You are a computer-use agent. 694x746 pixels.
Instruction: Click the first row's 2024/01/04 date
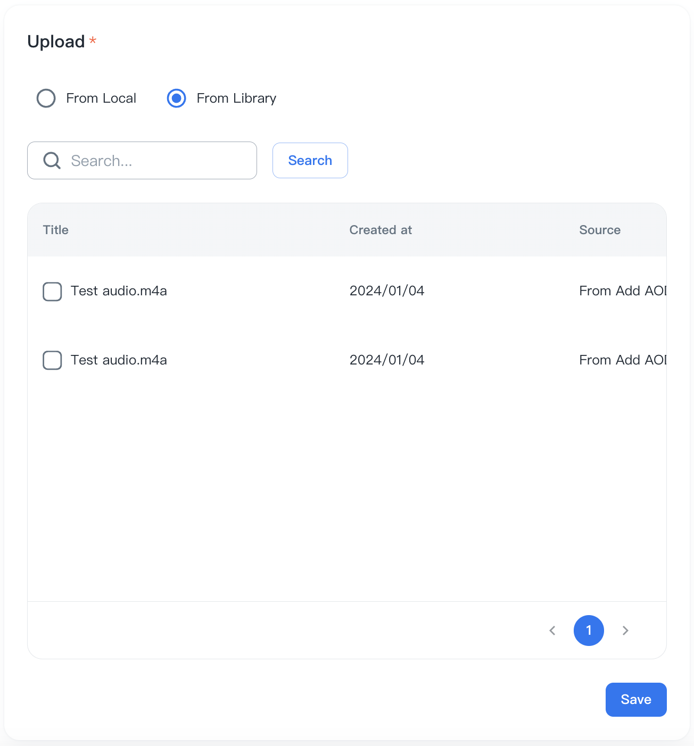(x=387, y=291)
